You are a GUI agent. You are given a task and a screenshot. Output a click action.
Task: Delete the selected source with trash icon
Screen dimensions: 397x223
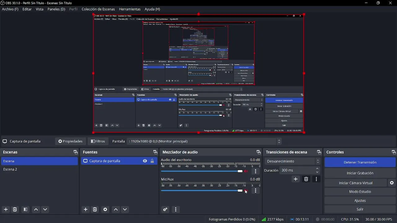pyautogui.click(x=95, y=209)
